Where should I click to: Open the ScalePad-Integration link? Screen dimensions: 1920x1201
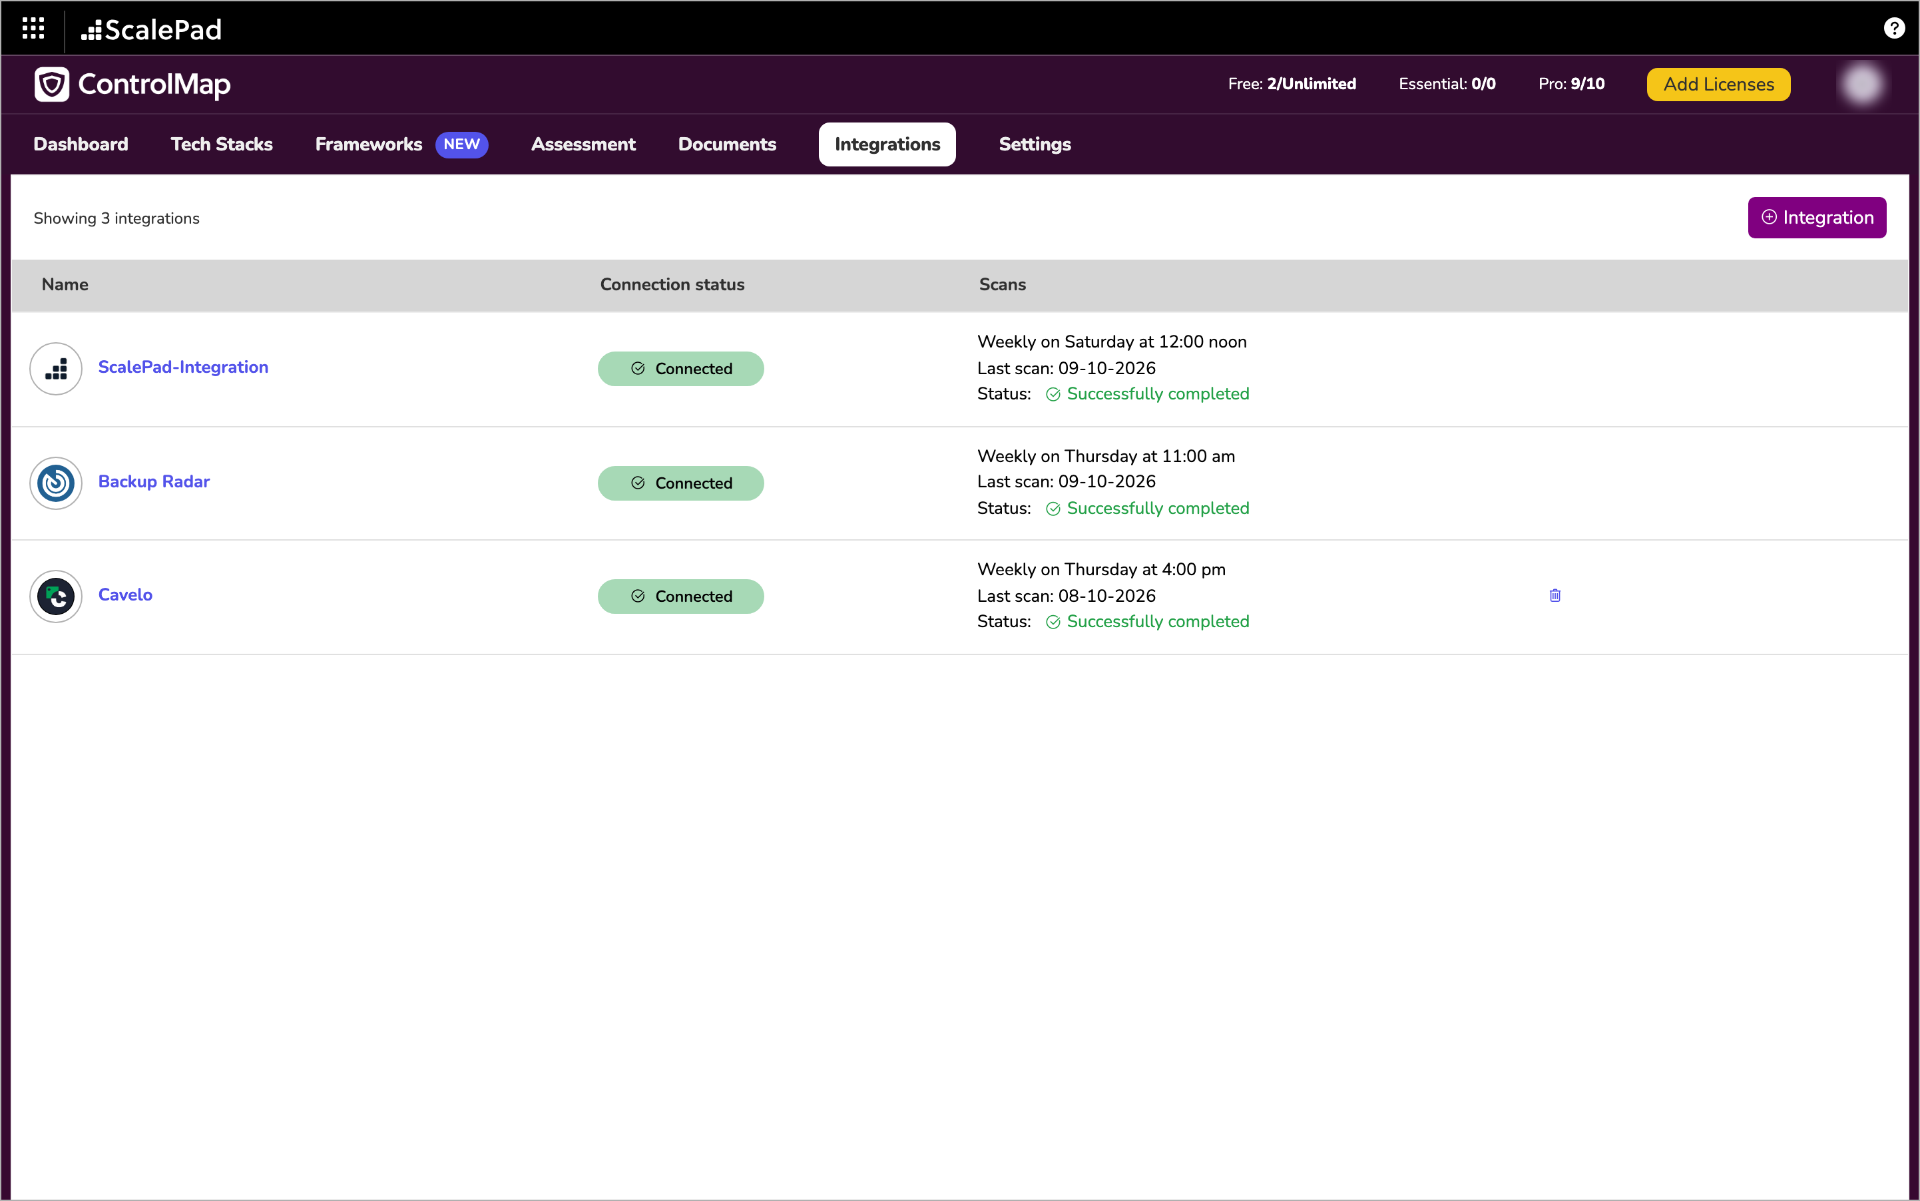[x=184, y=367]
